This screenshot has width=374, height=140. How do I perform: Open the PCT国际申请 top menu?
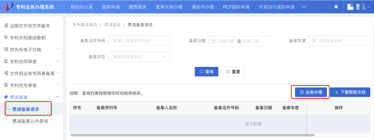pos(236,7)
